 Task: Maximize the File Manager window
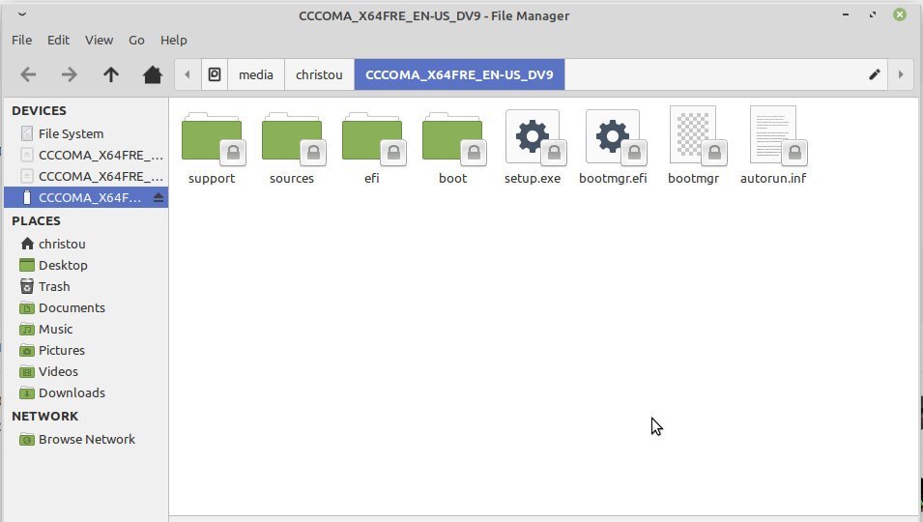click(x=873, y=14)
